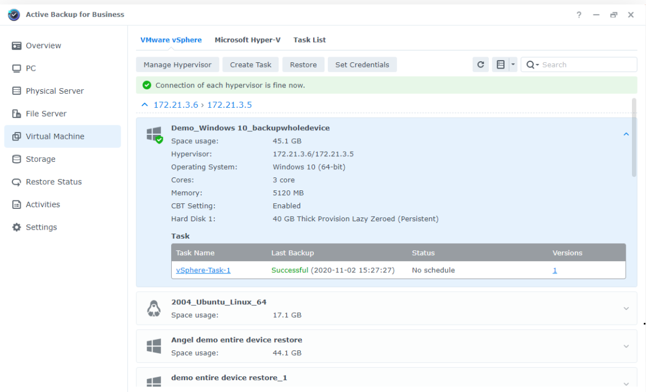Expand 2004_Ubuntu_Linux_64 details
This screenshot has height=392, width=646.
point(626,308)
